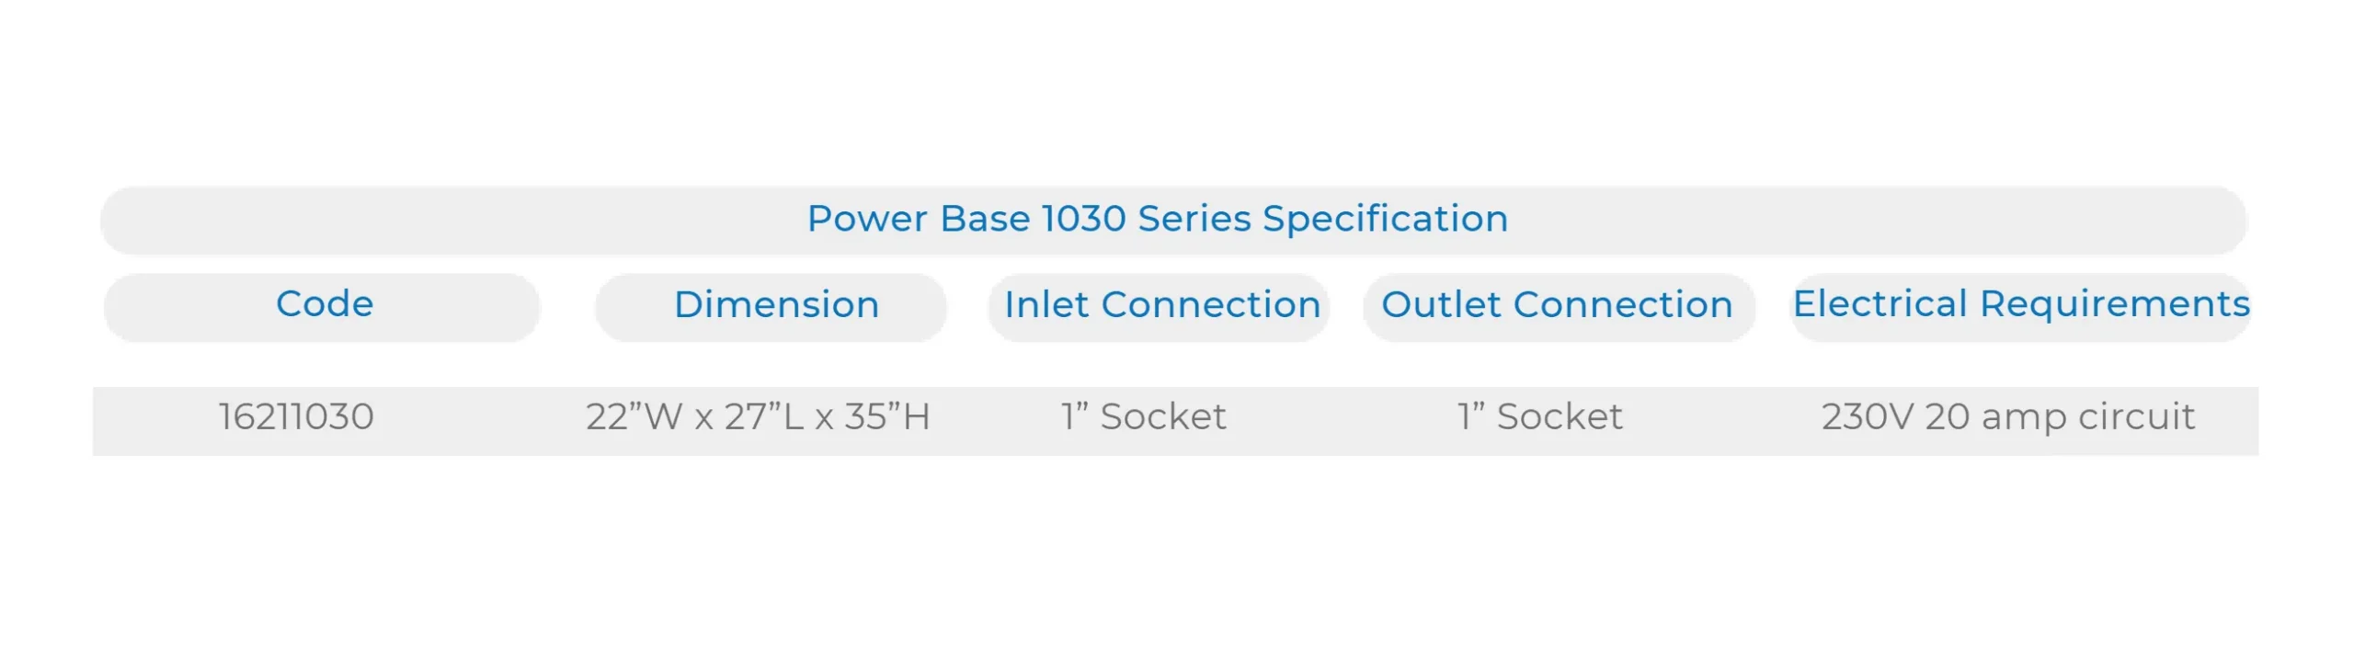Click the number 1030 in the title

pyautogui.click(x=1083, y=219)
